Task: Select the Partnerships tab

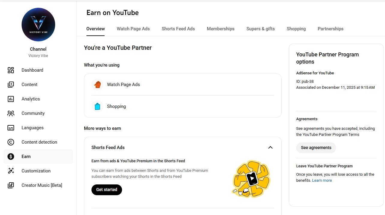Action: pyautogui.click(x=330, y=29)
